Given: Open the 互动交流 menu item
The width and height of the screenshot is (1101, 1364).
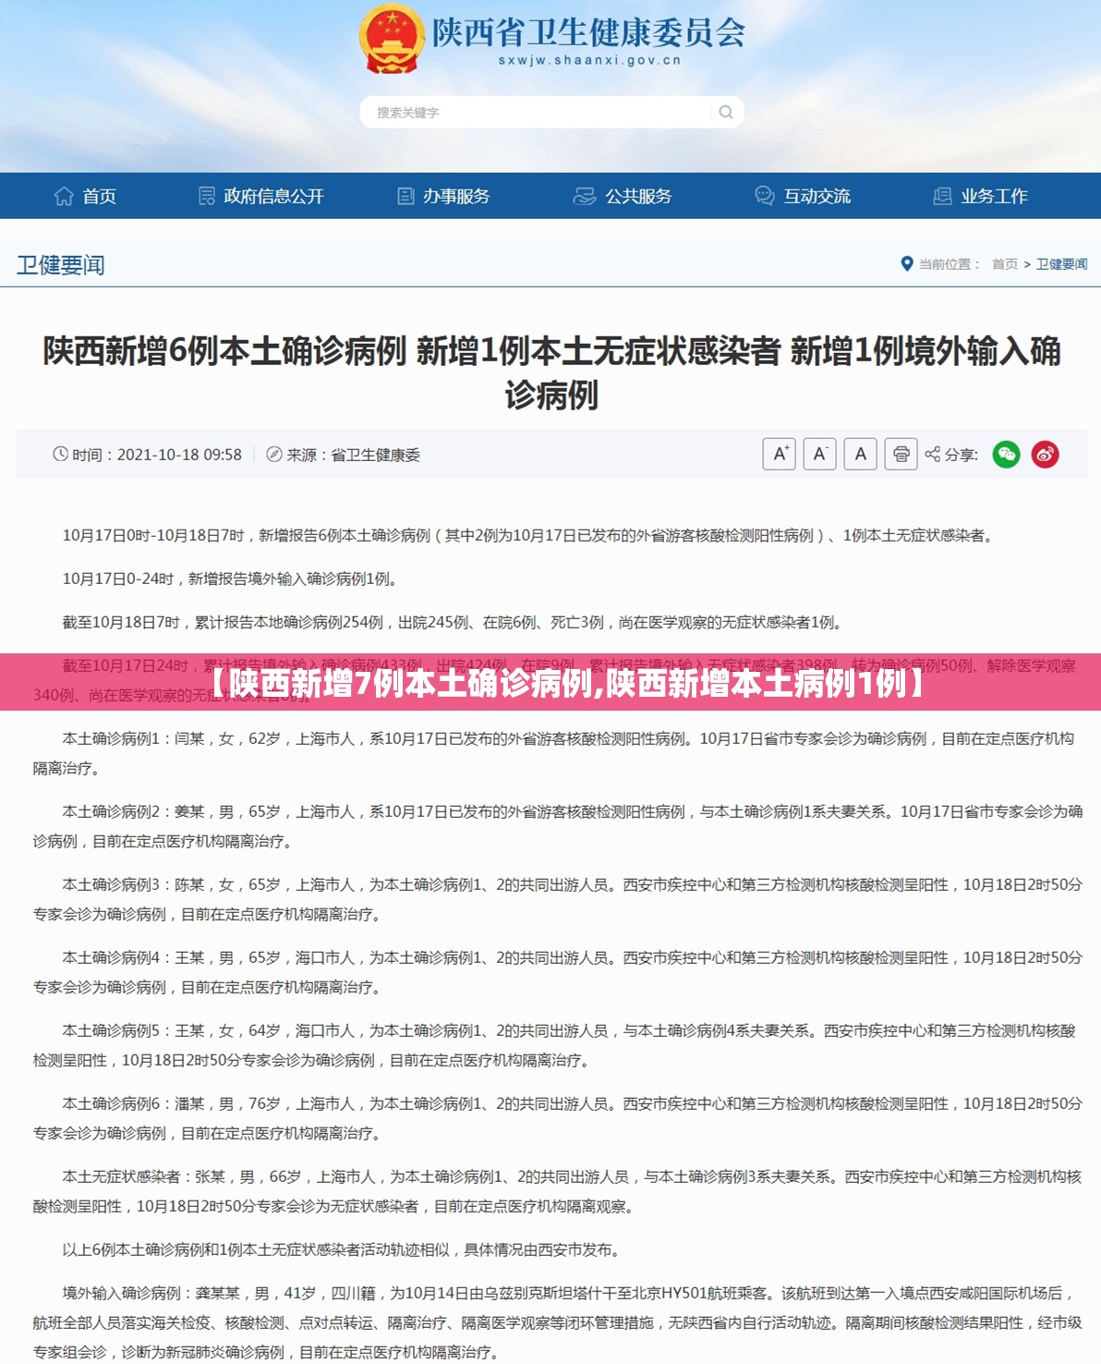Looking at the screenshot, I should pos(803,196).
